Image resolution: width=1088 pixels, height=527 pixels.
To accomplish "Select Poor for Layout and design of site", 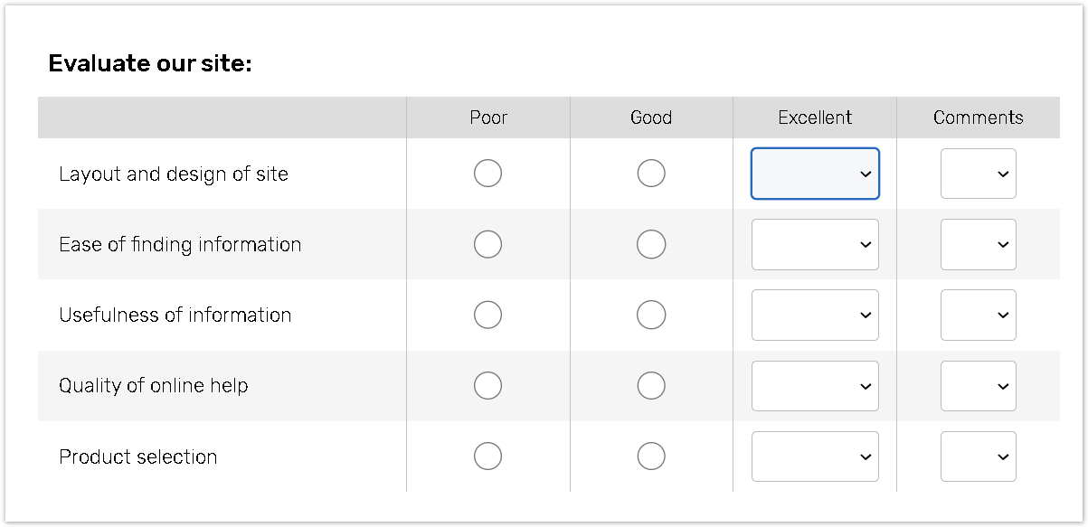I will pos(487,174).
